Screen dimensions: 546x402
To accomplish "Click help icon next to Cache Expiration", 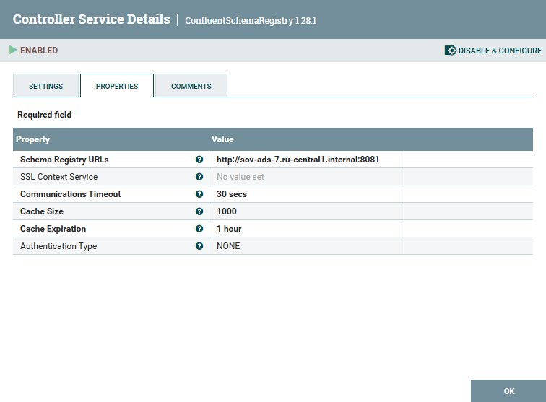I will click(199, 229).
